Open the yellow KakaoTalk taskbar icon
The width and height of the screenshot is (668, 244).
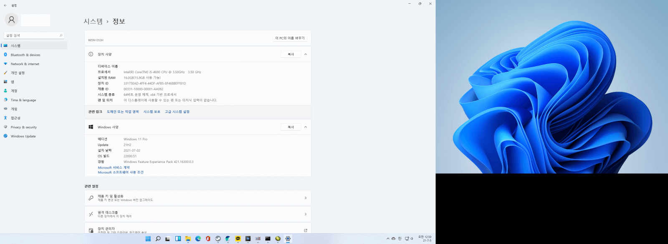[x=238, y=239]
